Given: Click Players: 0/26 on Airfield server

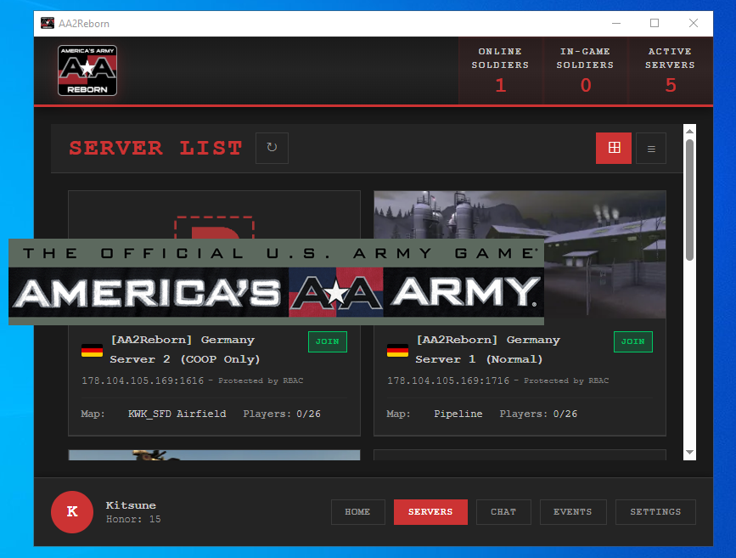Looking at the screenshot, I should 282,414.
